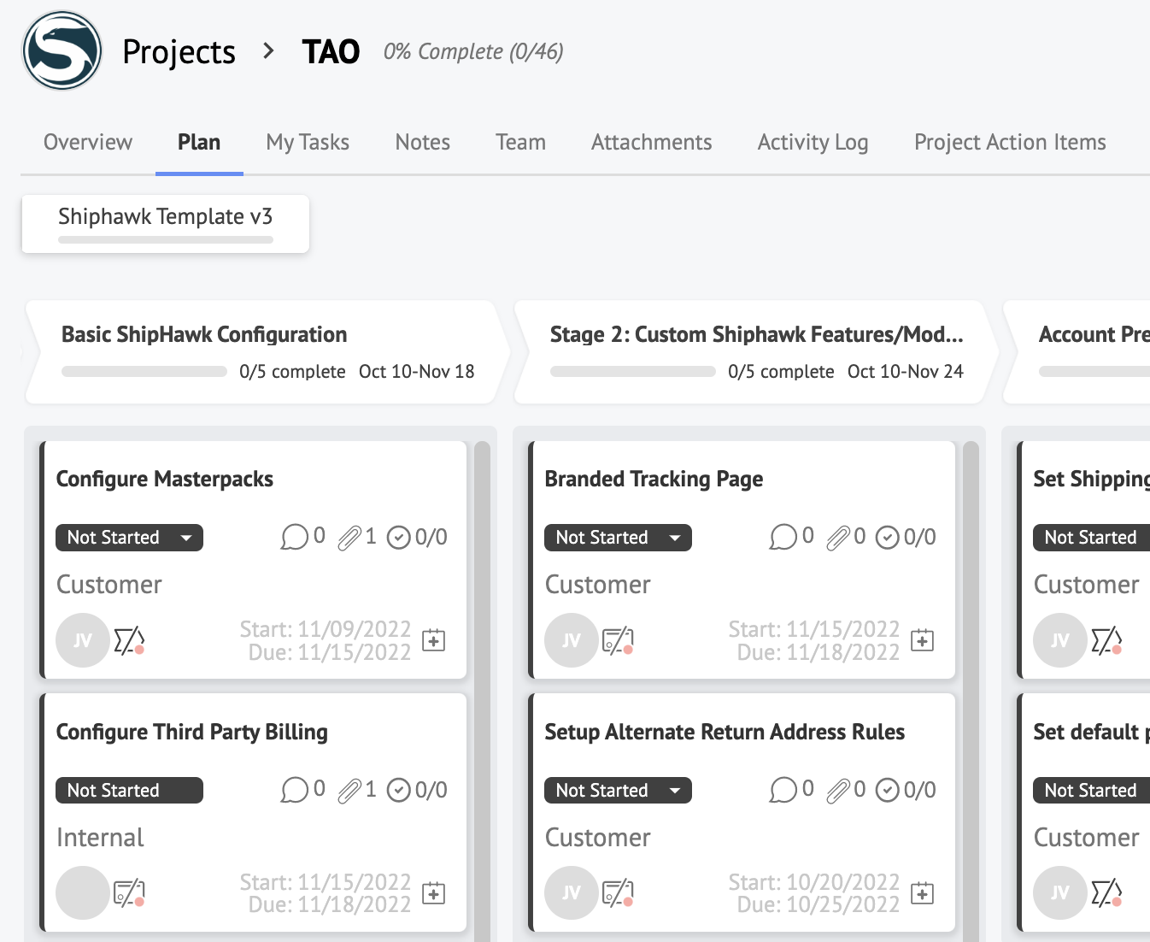This screenshot has height=942, width=1150.
Task: Switch to the My Tasks tab
Action: (x=308, y=142)
